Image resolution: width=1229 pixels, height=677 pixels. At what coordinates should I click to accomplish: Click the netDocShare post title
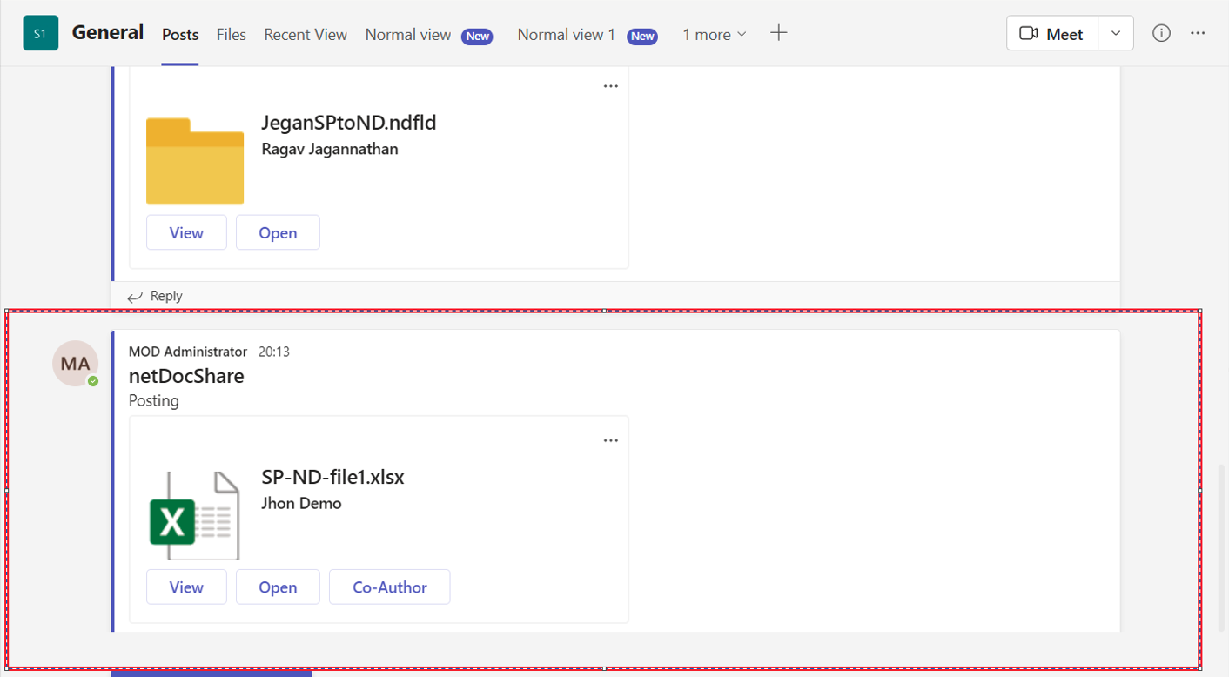[186, 376]
